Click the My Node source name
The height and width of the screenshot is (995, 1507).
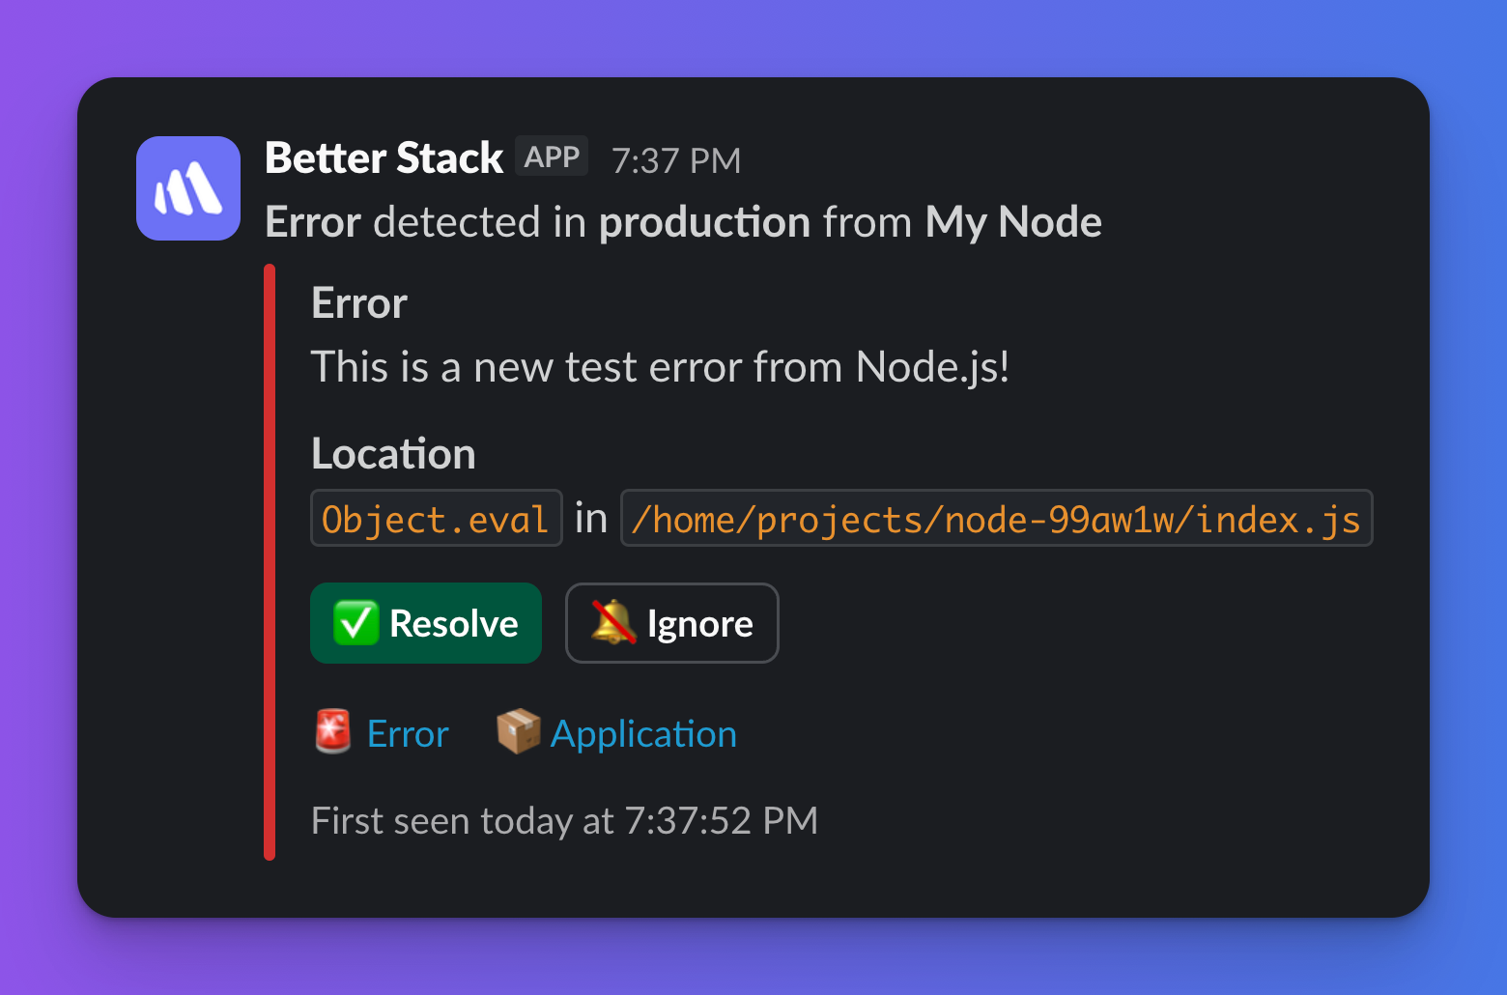(x=1012, y=221)
